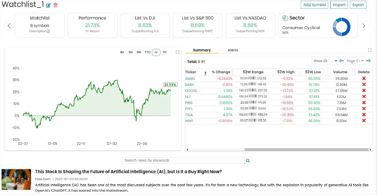Select the 1M chart range
Screen dimensions: 377x195
pyautogui.click(x=122, y=52)
